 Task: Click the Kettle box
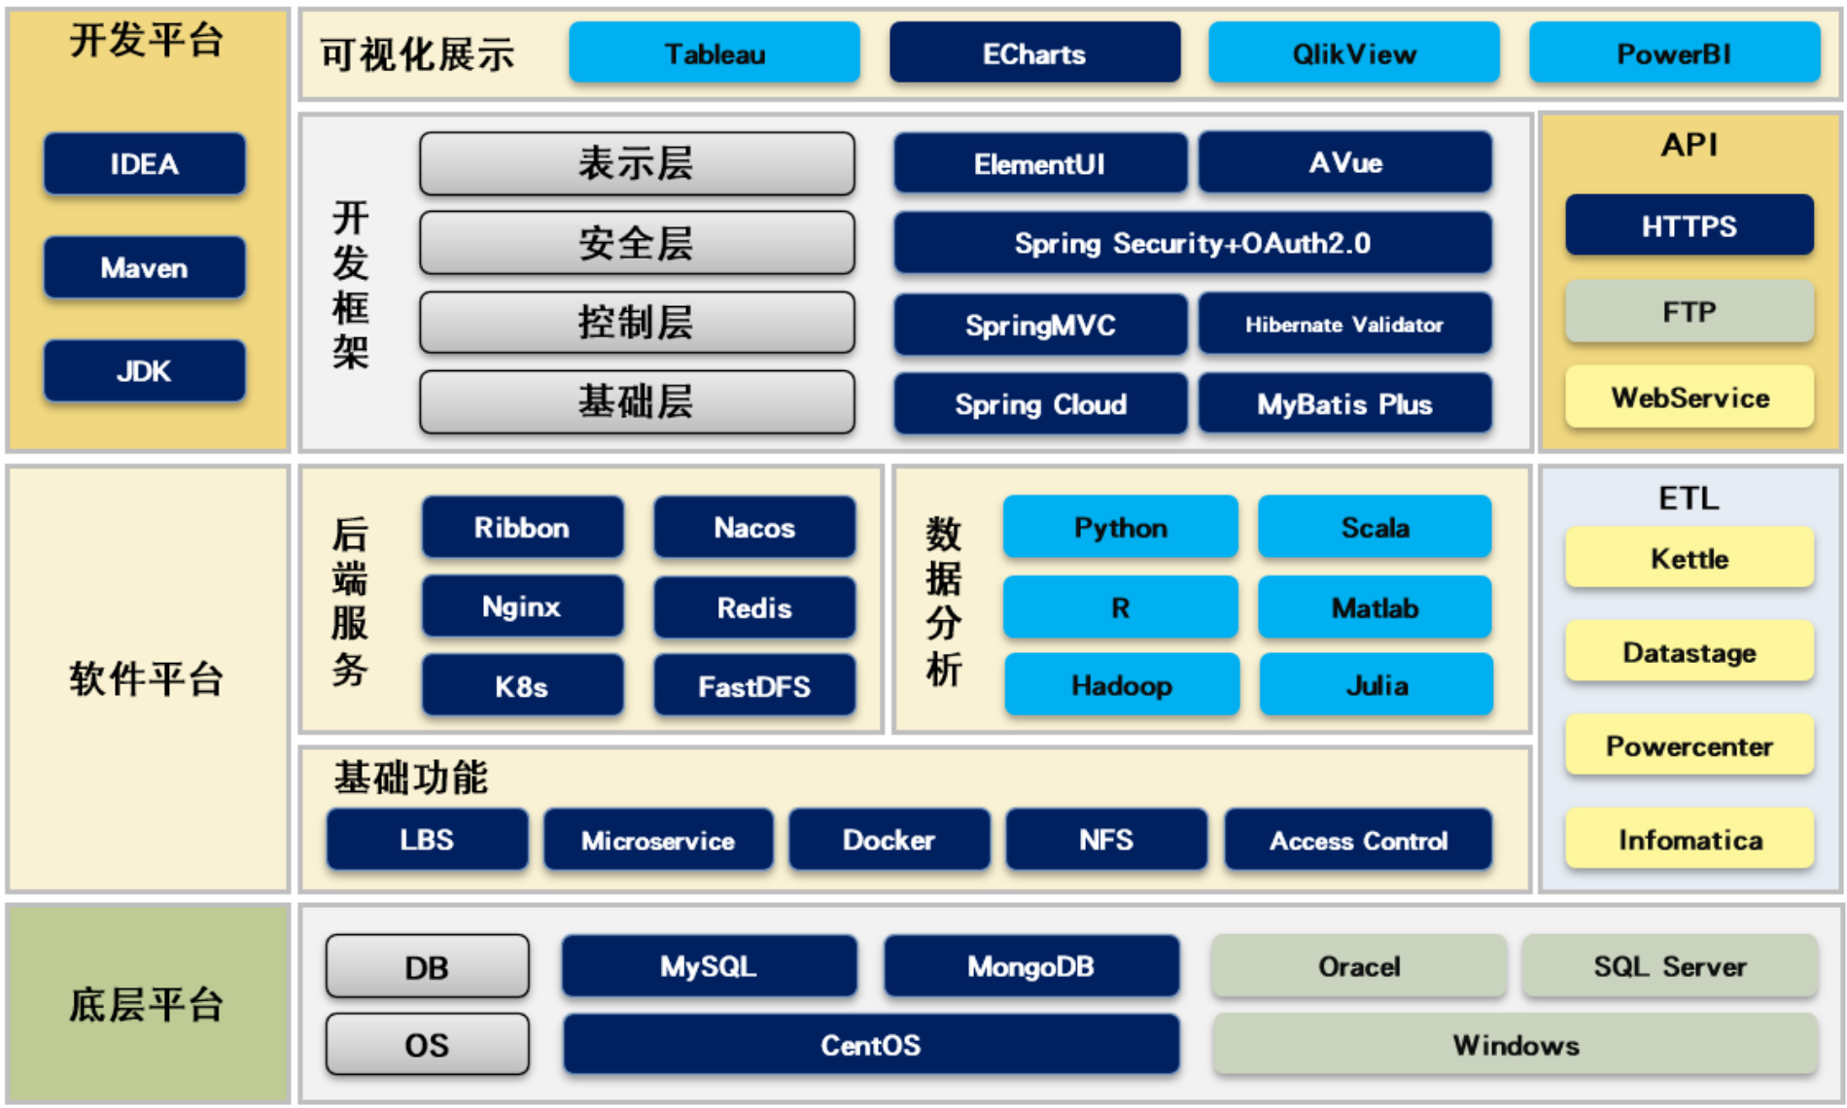click(1690, 558)
